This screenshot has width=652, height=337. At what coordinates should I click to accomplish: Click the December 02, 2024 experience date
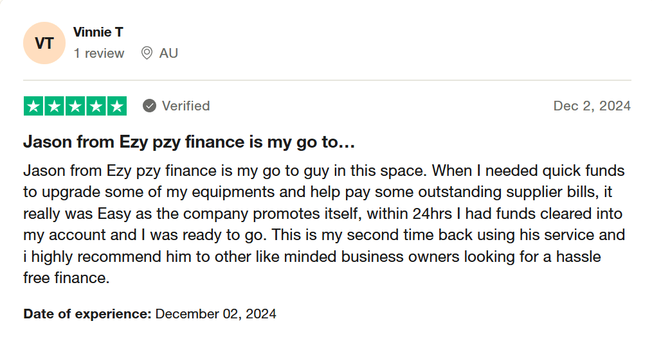click(216, 314)
